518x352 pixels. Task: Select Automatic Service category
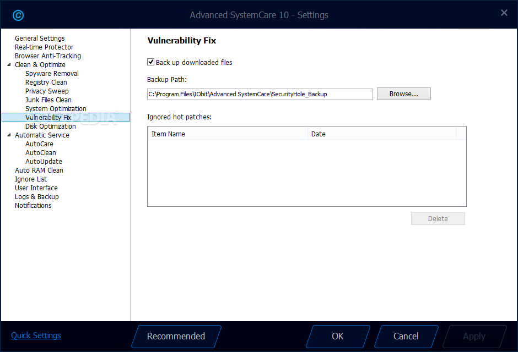point(42,135)
